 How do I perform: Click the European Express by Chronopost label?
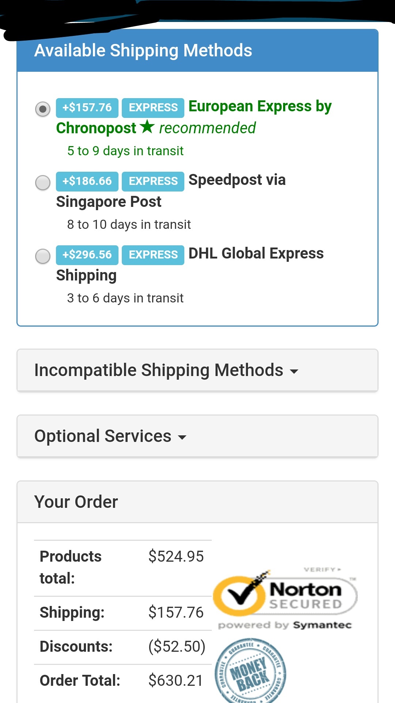pyautogui.click(x=260, y=107)
